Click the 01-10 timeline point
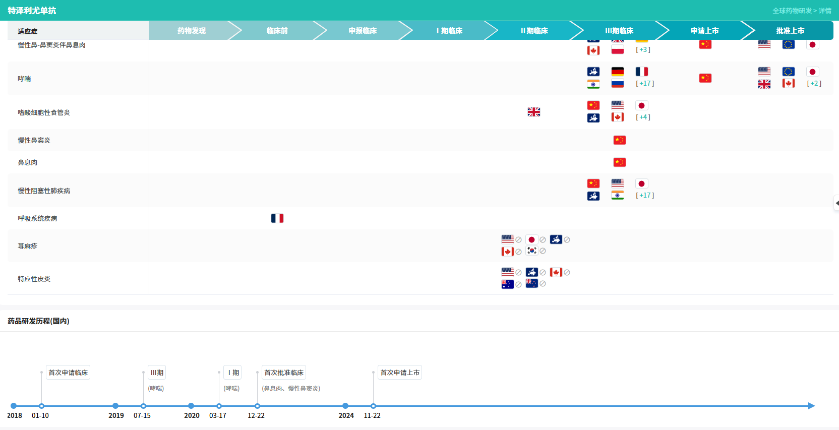Image resolution: width=839 pixels, height=430 pixels. tap(42, 406)
